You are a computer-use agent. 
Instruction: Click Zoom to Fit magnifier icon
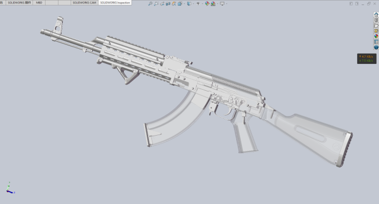[x=150, y=3]
